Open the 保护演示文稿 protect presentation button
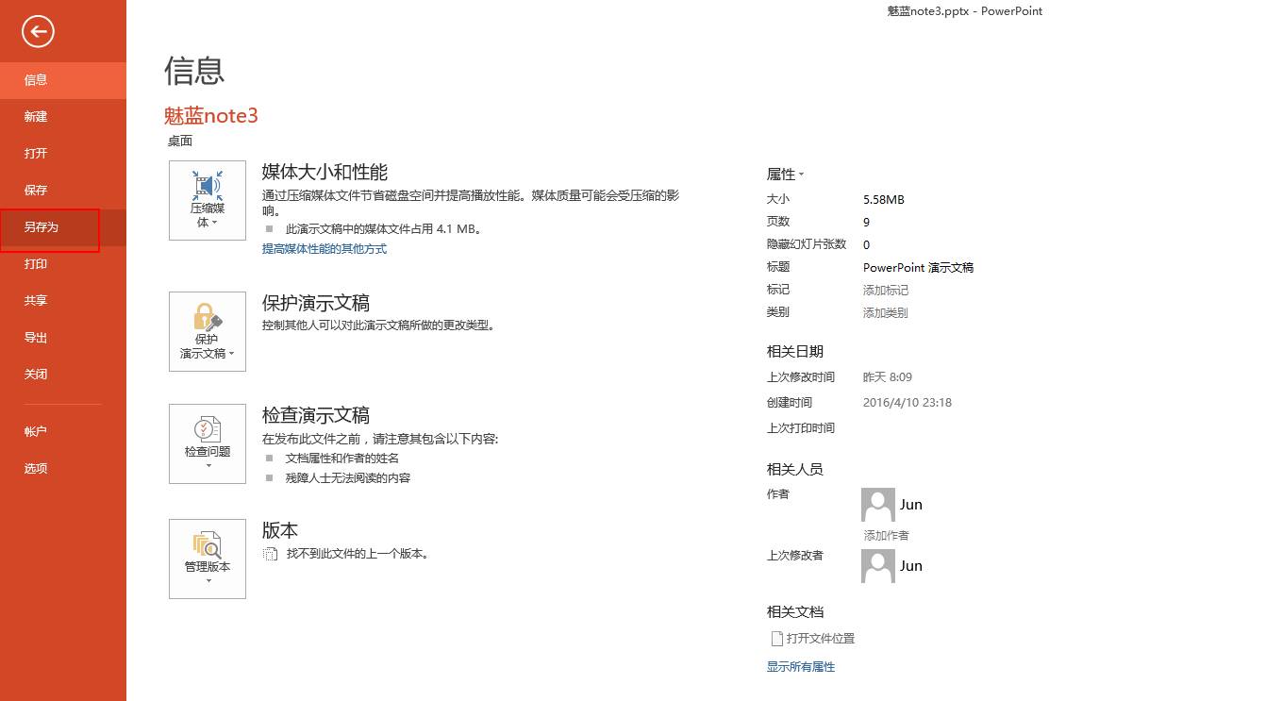1282x701 pixels. point(208,331)
